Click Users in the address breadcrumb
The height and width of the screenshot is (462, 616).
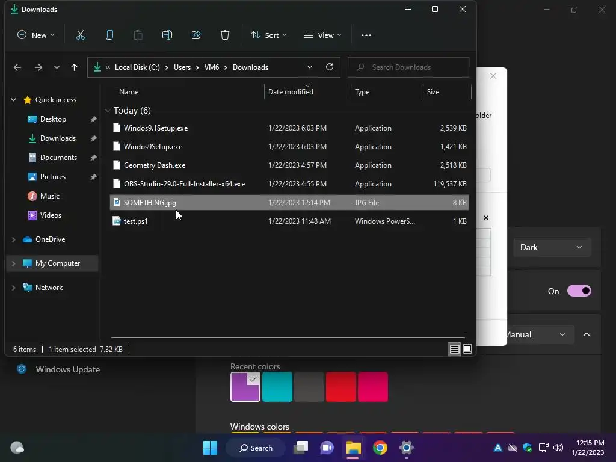click(182, 67)
